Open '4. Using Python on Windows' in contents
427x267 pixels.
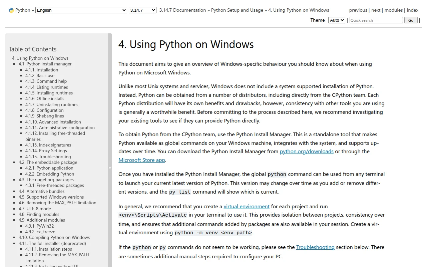tap(40, 58)
